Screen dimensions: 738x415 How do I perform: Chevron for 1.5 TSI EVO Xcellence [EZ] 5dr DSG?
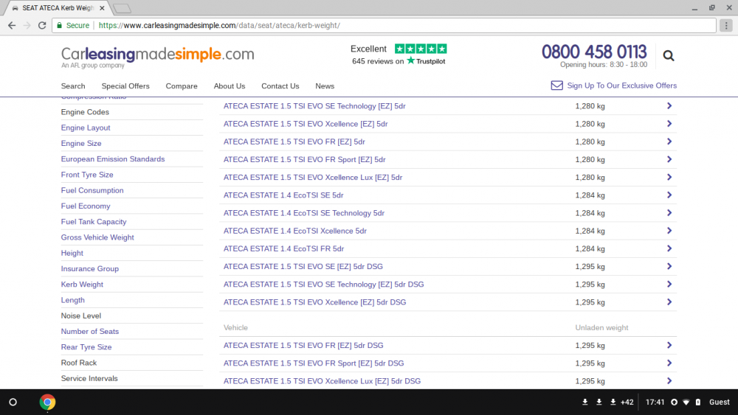[669, 302]
